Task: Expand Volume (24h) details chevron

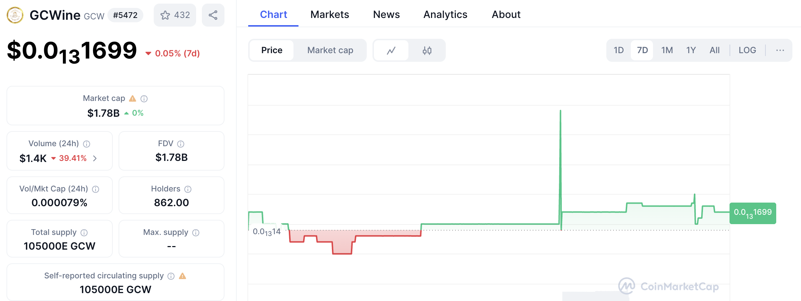Action: pyautogui.click(x=95, y=158)
